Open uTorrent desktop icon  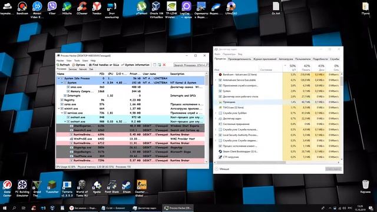tap(141, 8)
